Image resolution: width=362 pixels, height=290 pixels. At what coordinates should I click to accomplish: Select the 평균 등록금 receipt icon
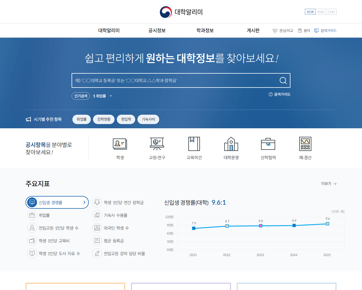point(97,241)
